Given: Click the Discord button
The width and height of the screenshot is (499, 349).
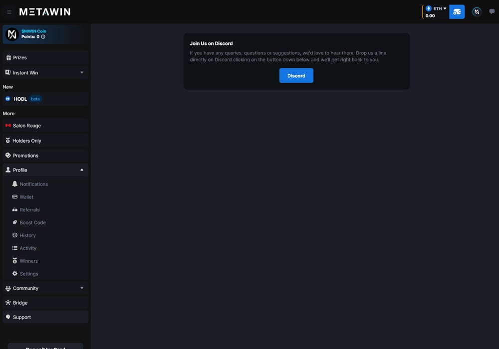Looking at the screenshot, I should 296,75.
